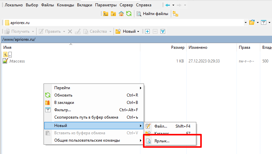The image size is (272, 154).
Task: Click the filter funnel toolbar icon
Action: 264,22
